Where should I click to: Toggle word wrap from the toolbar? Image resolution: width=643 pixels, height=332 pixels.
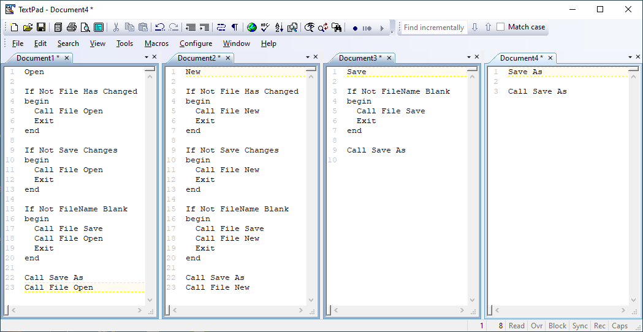[221, 28]
